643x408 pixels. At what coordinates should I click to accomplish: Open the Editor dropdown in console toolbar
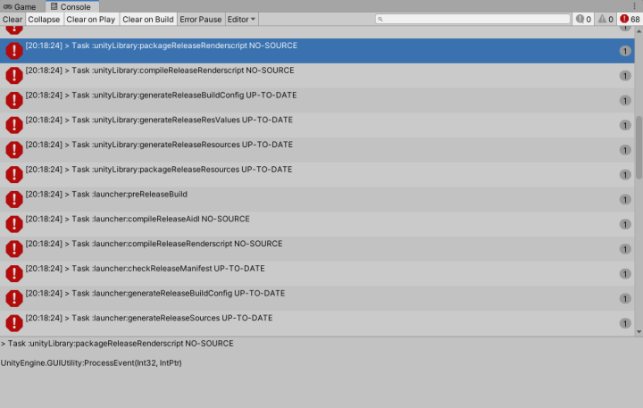tap(241, 19)
